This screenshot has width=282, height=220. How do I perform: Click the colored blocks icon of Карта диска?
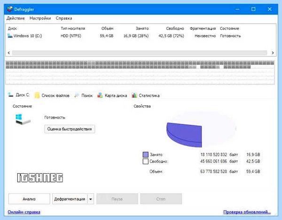[100, 95]
